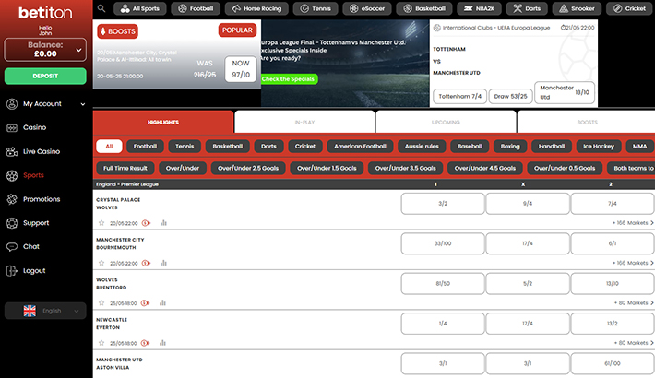Open live stream icon for Crystal Palace match
The width and height of the screenshot is (655, 378).
click(146, 223)
